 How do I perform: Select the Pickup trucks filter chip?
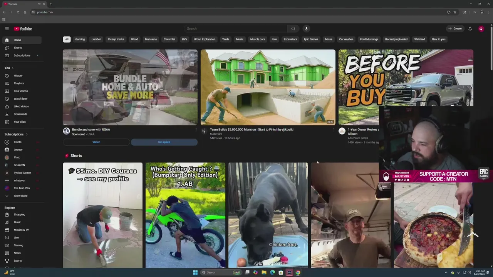[x=116, y=39]
